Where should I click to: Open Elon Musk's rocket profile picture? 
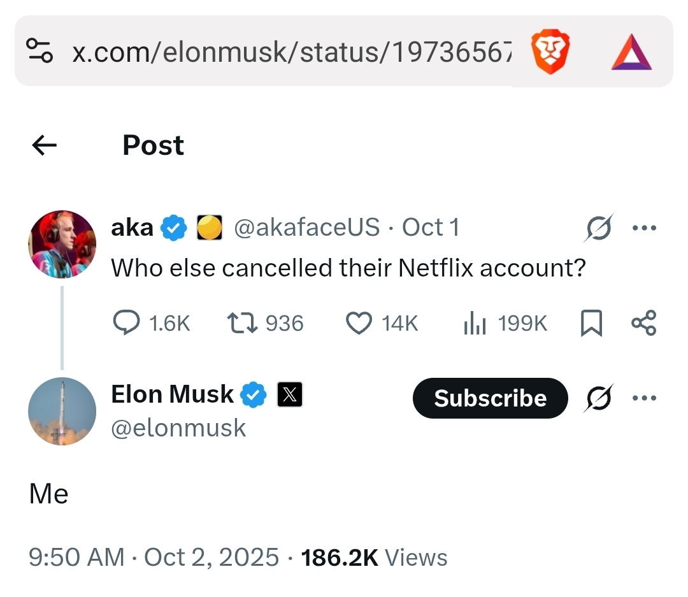pyautogui.click(x=62, y=411)
